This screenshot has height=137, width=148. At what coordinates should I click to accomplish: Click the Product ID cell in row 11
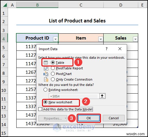coord(26,98)
